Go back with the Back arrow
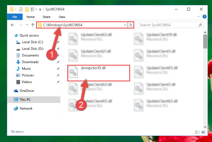 point(12,25)
